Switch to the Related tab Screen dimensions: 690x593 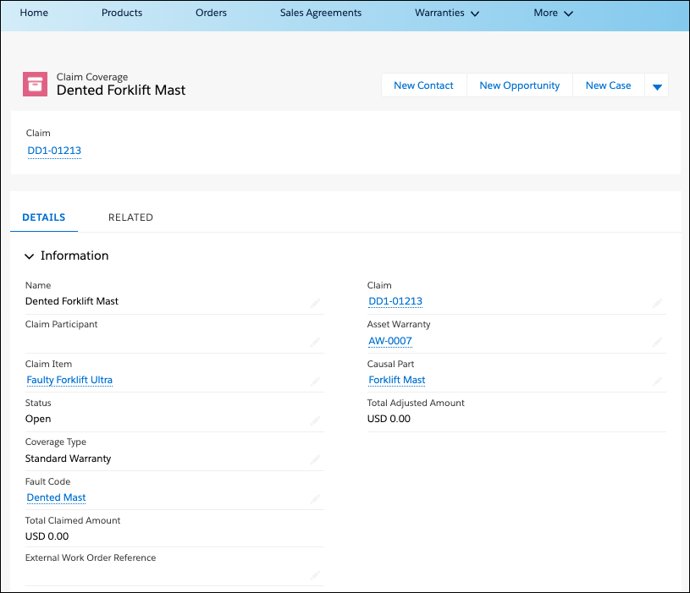pos(130,217)
